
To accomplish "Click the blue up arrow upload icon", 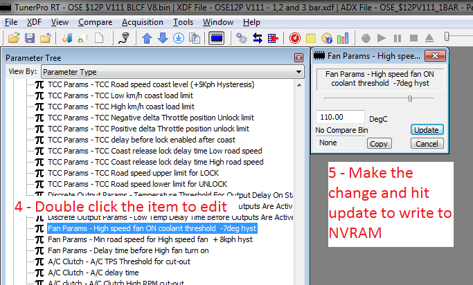I will point(147,38).
